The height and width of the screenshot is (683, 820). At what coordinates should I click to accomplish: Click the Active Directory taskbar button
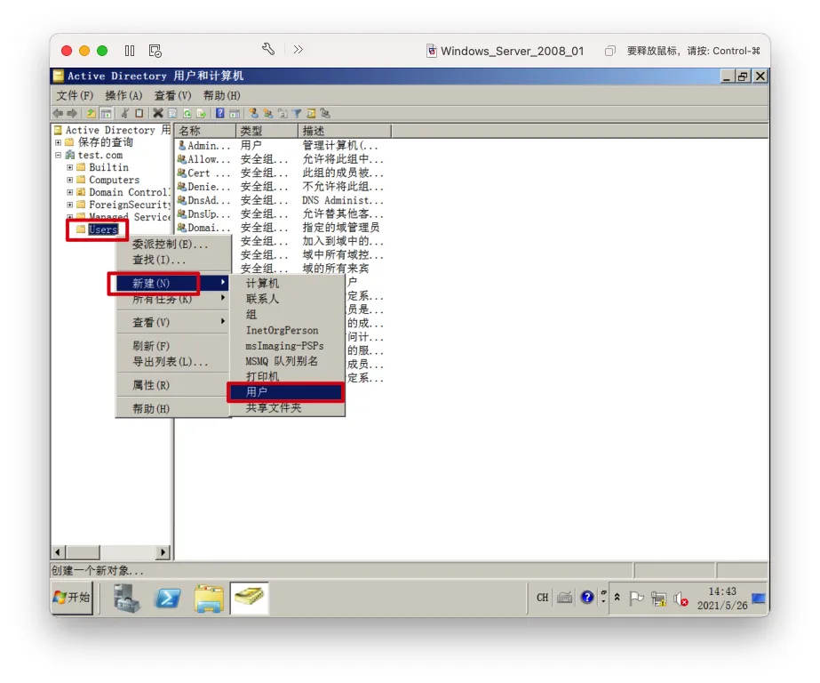(250, 597)
